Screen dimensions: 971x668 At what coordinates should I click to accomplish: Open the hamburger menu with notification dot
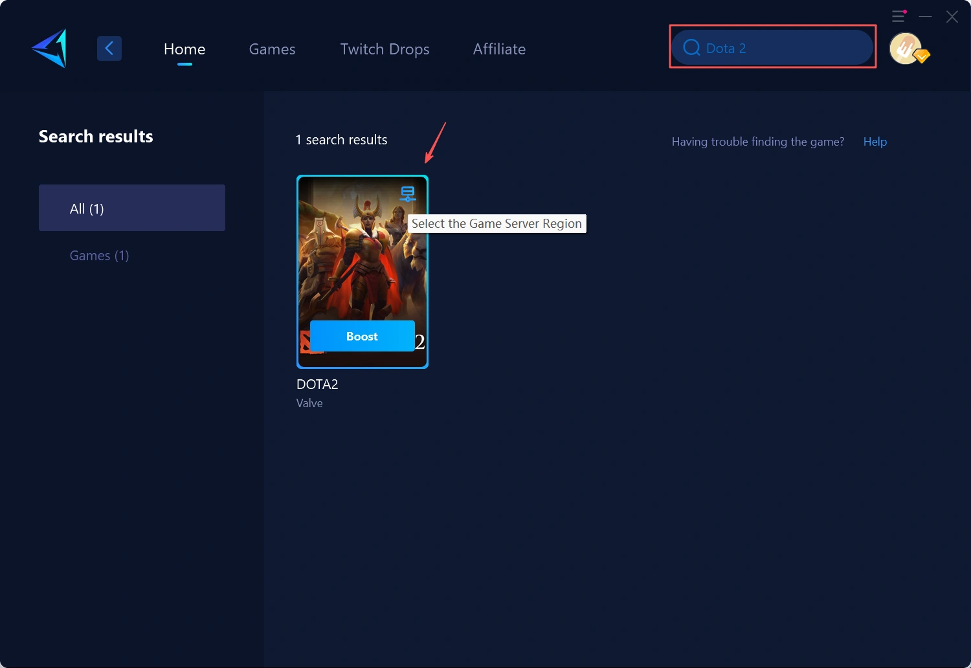point(898,16)
